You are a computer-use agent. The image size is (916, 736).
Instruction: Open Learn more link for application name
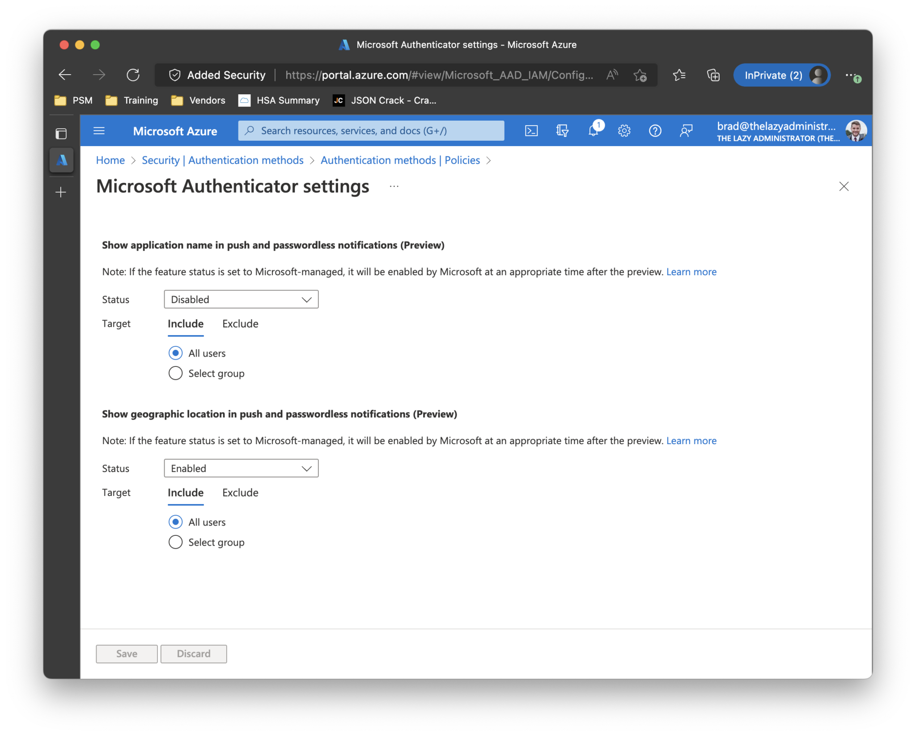click(691, 272)
